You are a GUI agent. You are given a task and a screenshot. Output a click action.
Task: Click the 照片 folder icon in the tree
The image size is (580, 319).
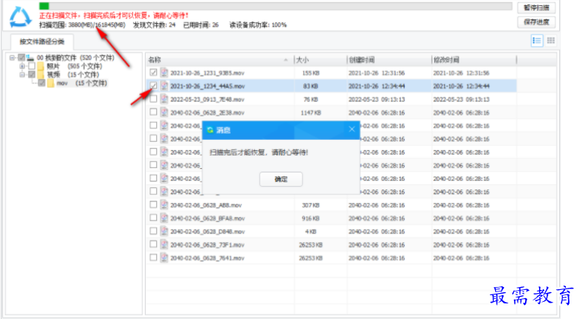[x=41, y=66]
